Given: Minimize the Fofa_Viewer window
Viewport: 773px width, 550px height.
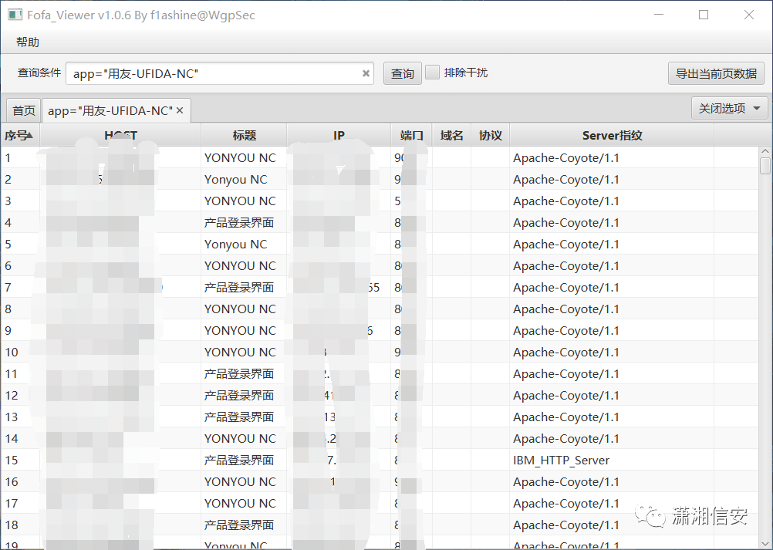Looking at the screenshot, I should coord(659,15).
